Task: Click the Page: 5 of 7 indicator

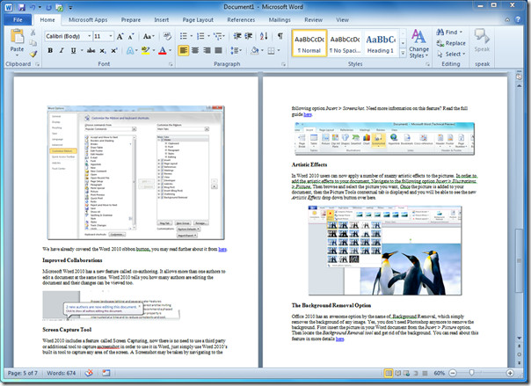Action: point(23,373)
